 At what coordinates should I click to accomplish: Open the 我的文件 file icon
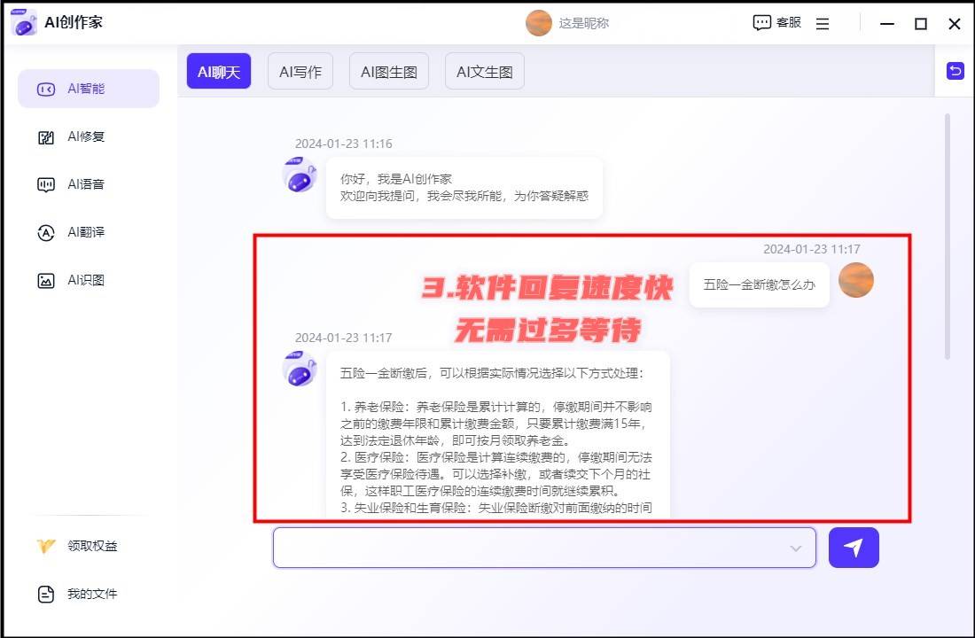coord(46,595)
